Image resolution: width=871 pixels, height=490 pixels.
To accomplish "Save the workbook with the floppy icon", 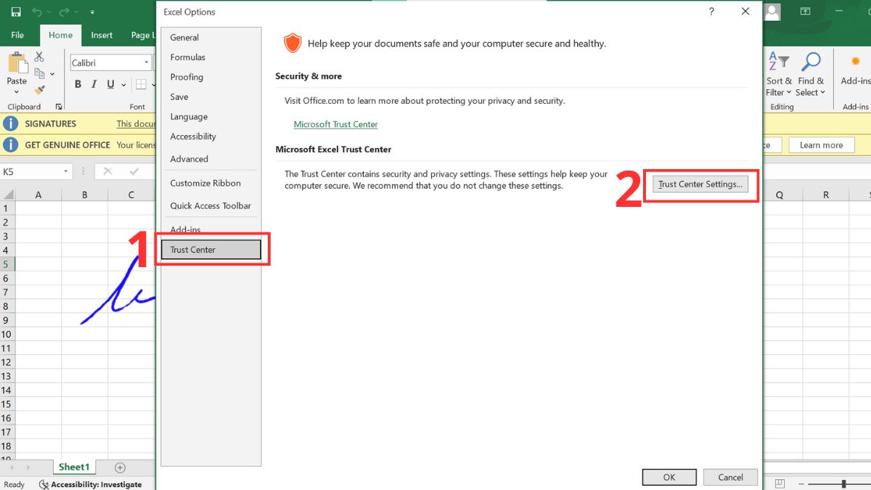I will point(16,12).
